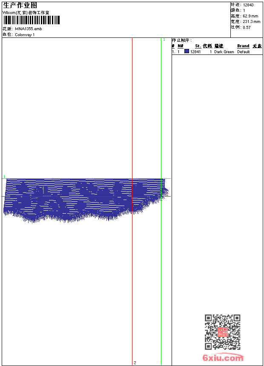Click the St. column header
This screenshot has height=366, width=264.
tap(198, 46)
